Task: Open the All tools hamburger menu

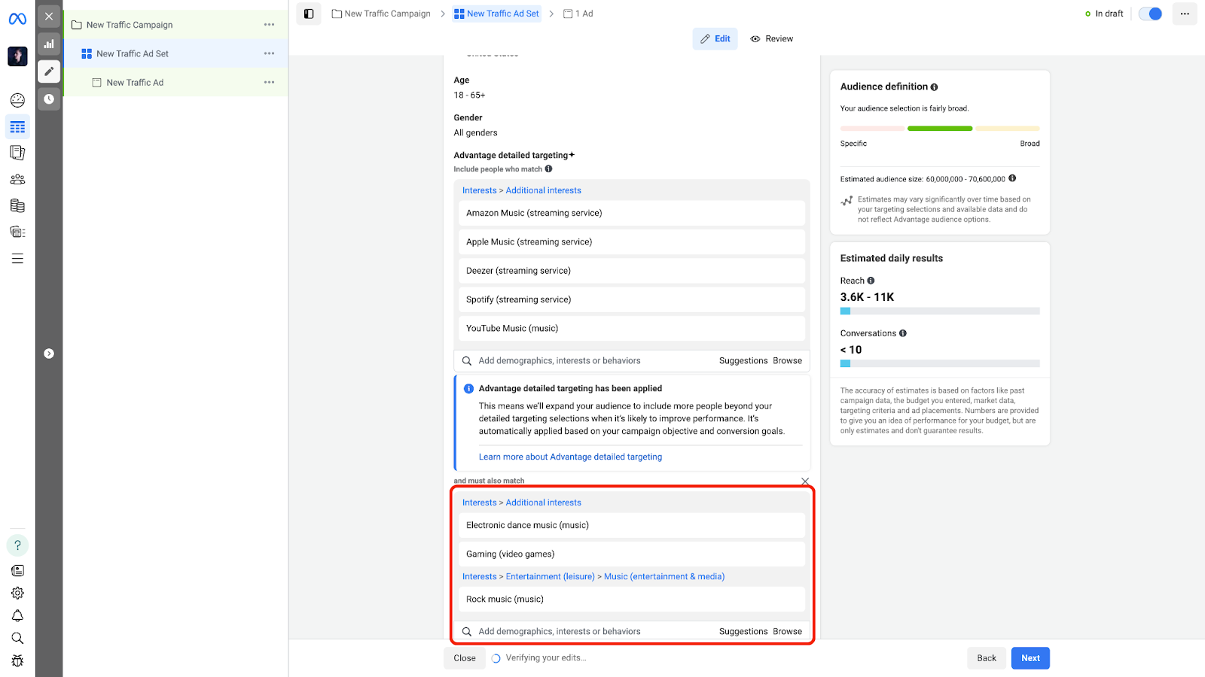Action: (x=17, y=259)
